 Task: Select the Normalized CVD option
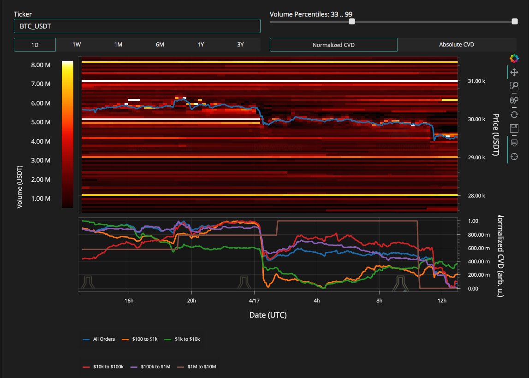pos(333,45)
